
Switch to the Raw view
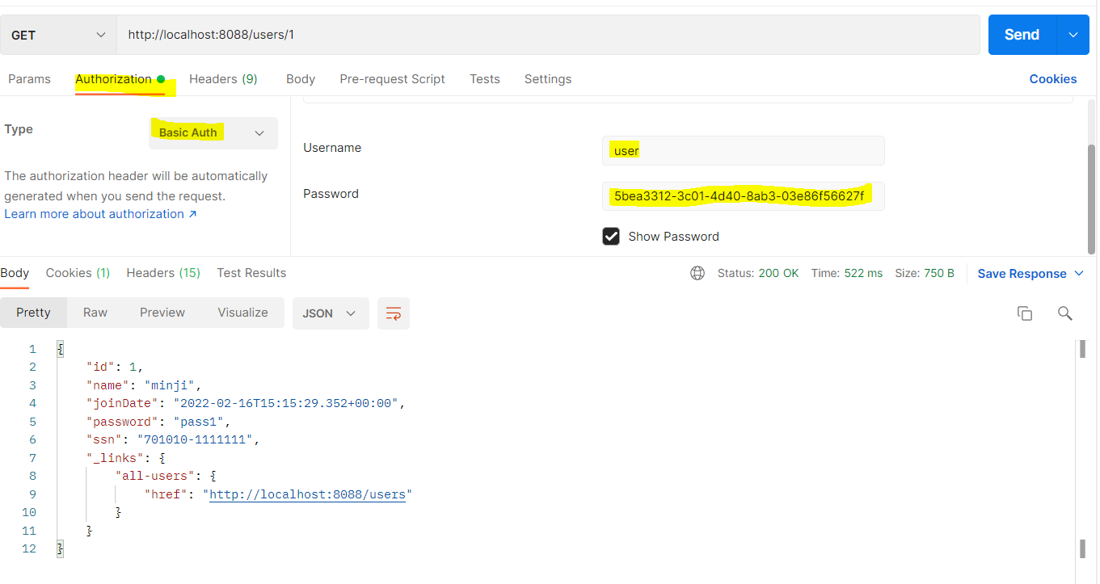point(95,313)
